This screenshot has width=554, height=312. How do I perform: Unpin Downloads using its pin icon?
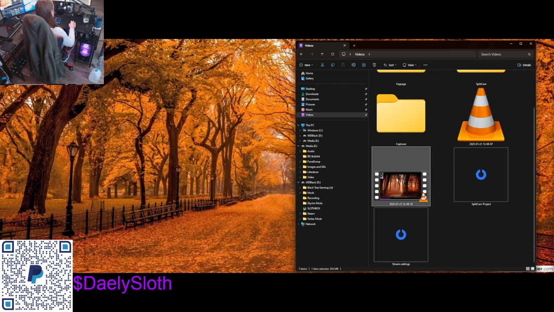[366, 94]
